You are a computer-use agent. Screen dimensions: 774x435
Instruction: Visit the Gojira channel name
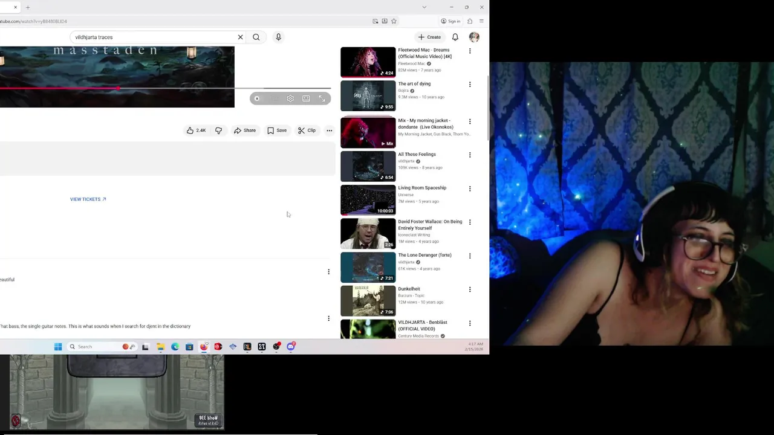click(x=403, y=91)
